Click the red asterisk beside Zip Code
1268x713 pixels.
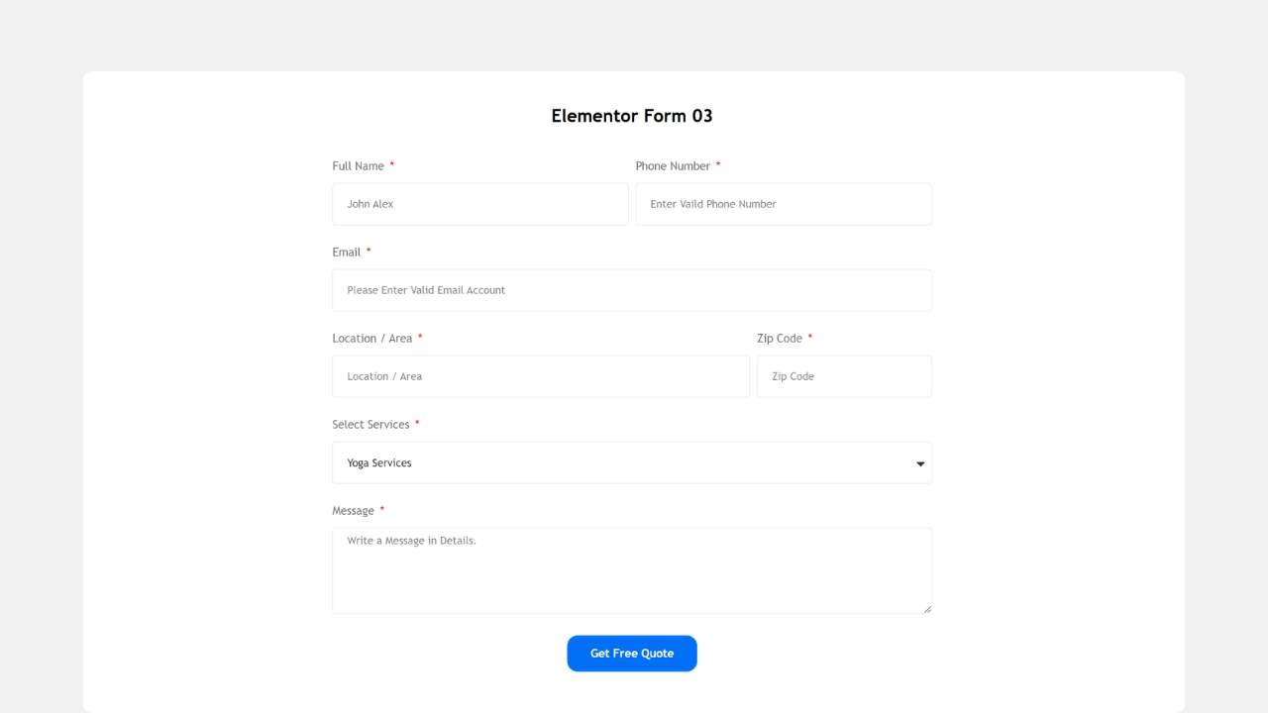coord(810,338)
